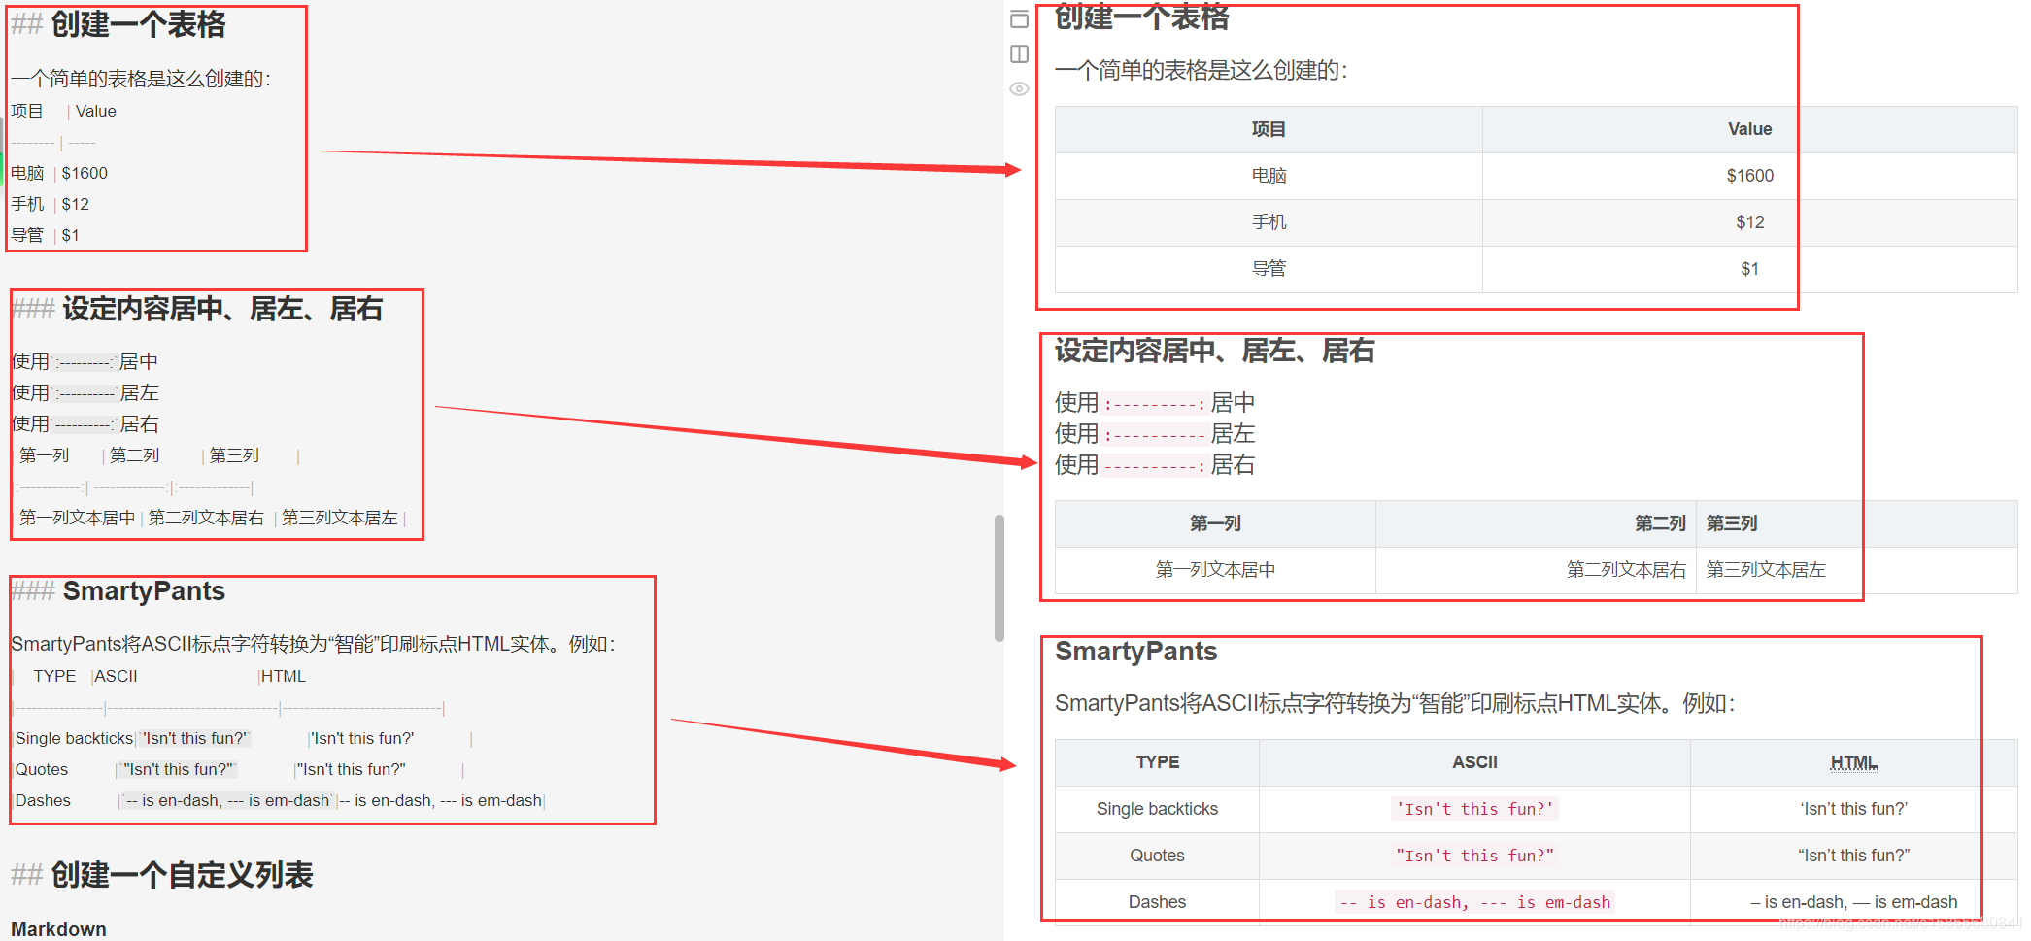Click '第一列文本居中' in the editor source
This screenshot has height=941, width=2031.
coord(77,518)
